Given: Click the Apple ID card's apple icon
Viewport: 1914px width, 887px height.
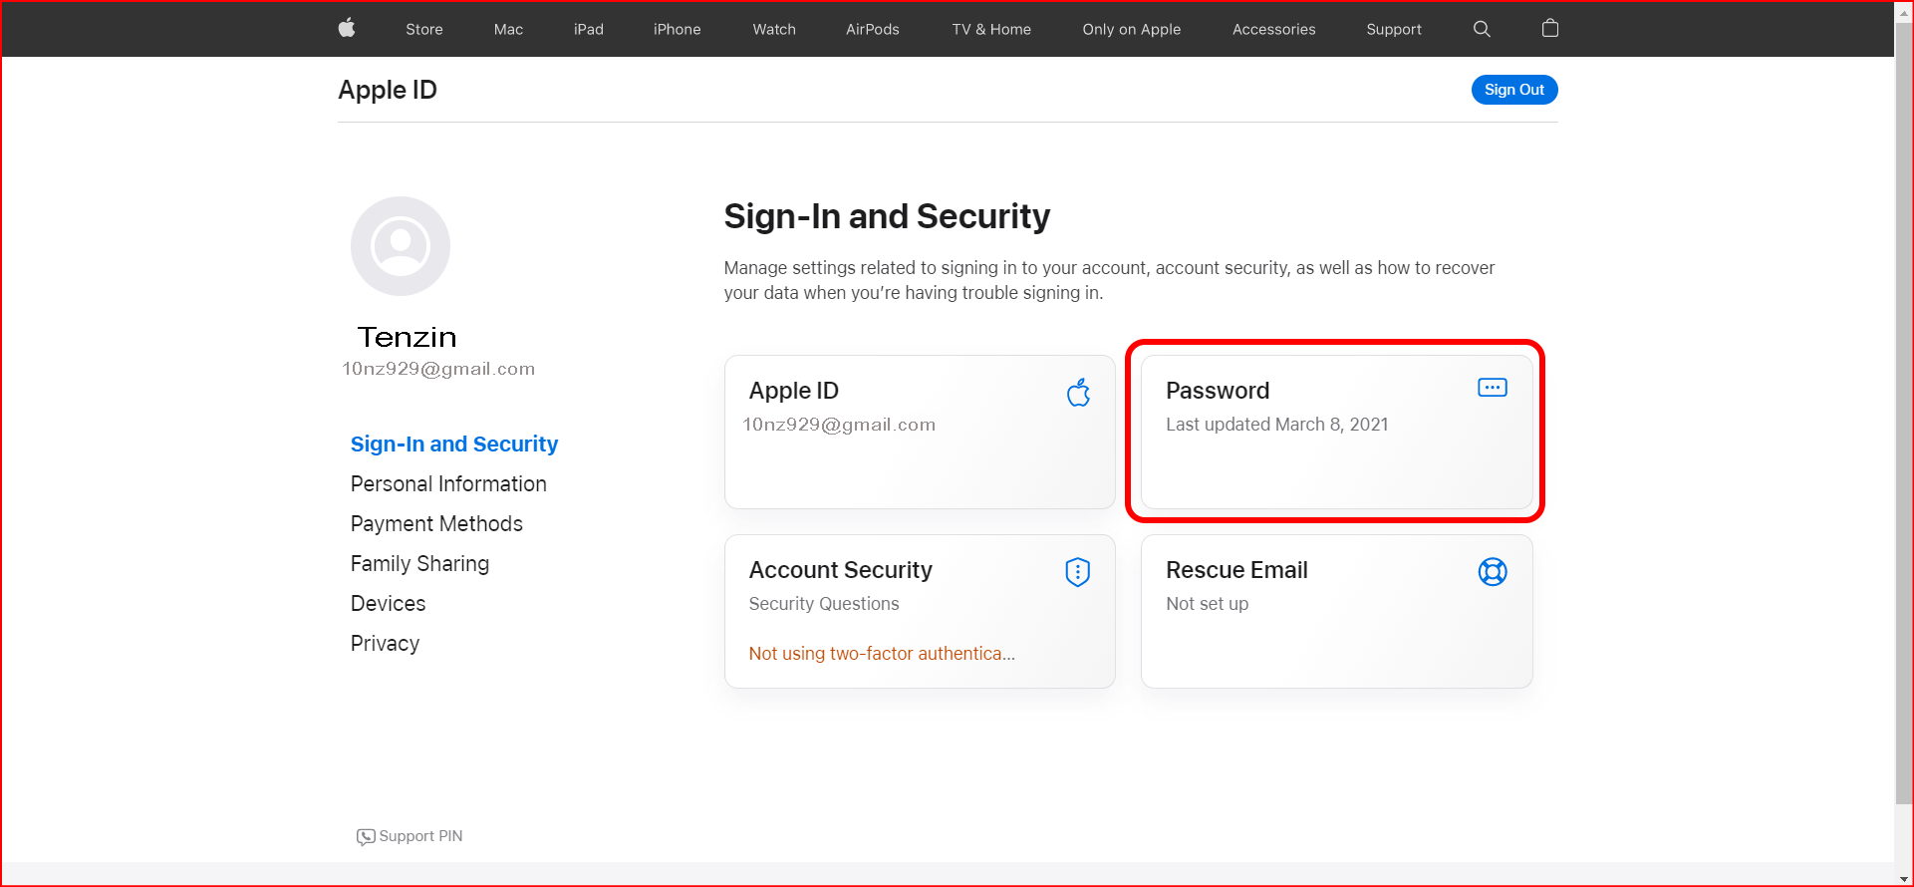Looking at the screenshot, I should 1077,393.
